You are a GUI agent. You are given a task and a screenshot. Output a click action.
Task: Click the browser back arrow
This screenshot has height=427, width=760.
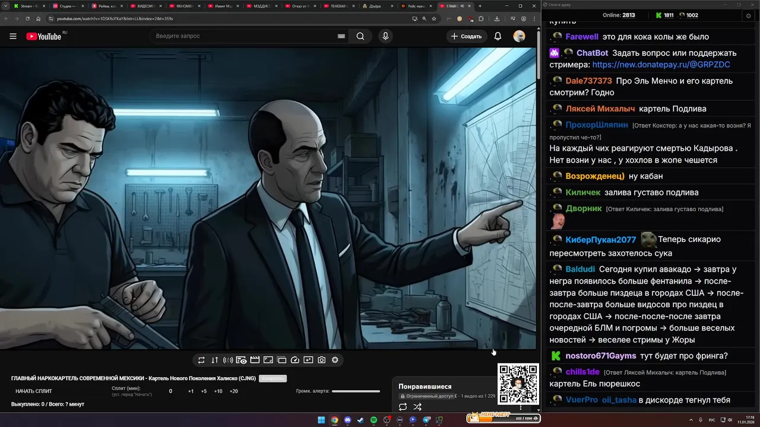pos(6,18)
